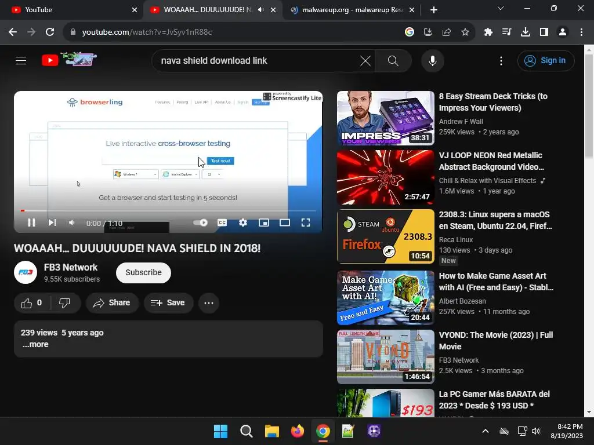Save the video to a playlist

click(x=168, y=302)
